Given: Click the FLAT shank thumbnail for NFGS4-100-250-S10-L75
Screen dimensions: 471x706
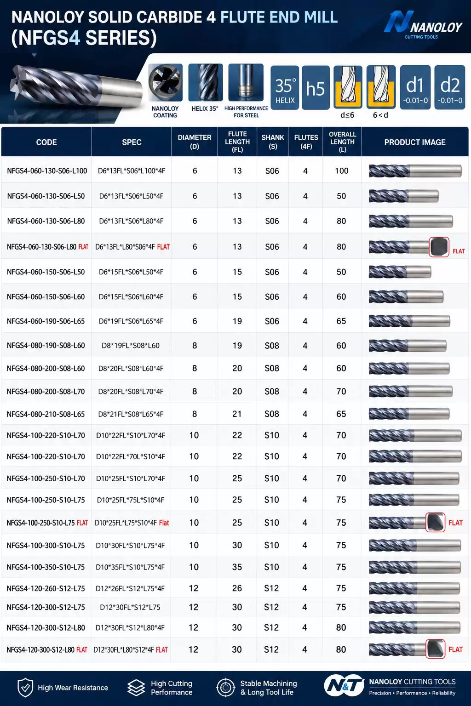Looking at the screenshot, I should click(x=435, y=523).
